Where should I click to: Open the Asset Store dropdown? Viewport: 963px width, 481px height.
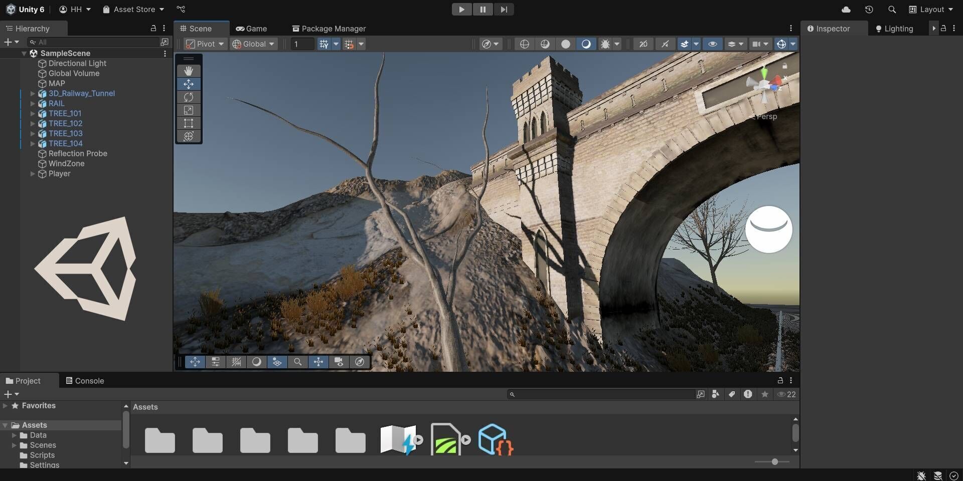133,10
